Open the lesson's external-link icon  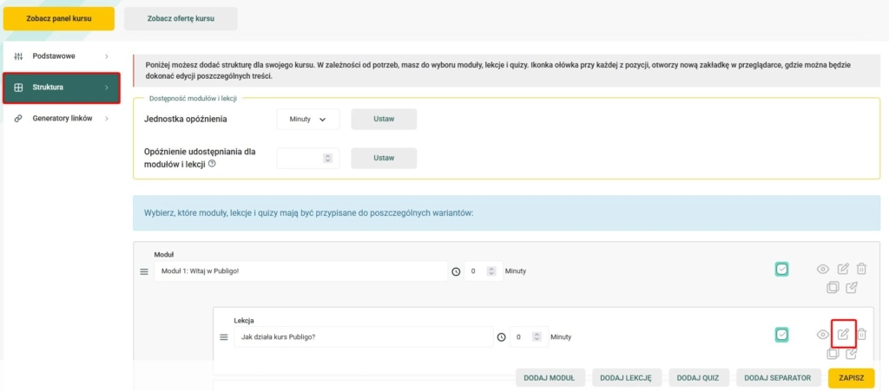pos(852,355)
